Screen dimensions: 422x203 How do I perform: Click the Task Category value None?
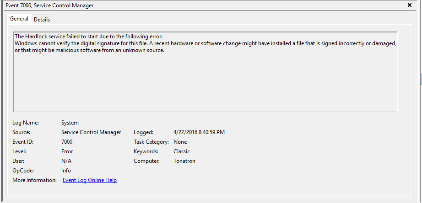(x=180, y=142)
